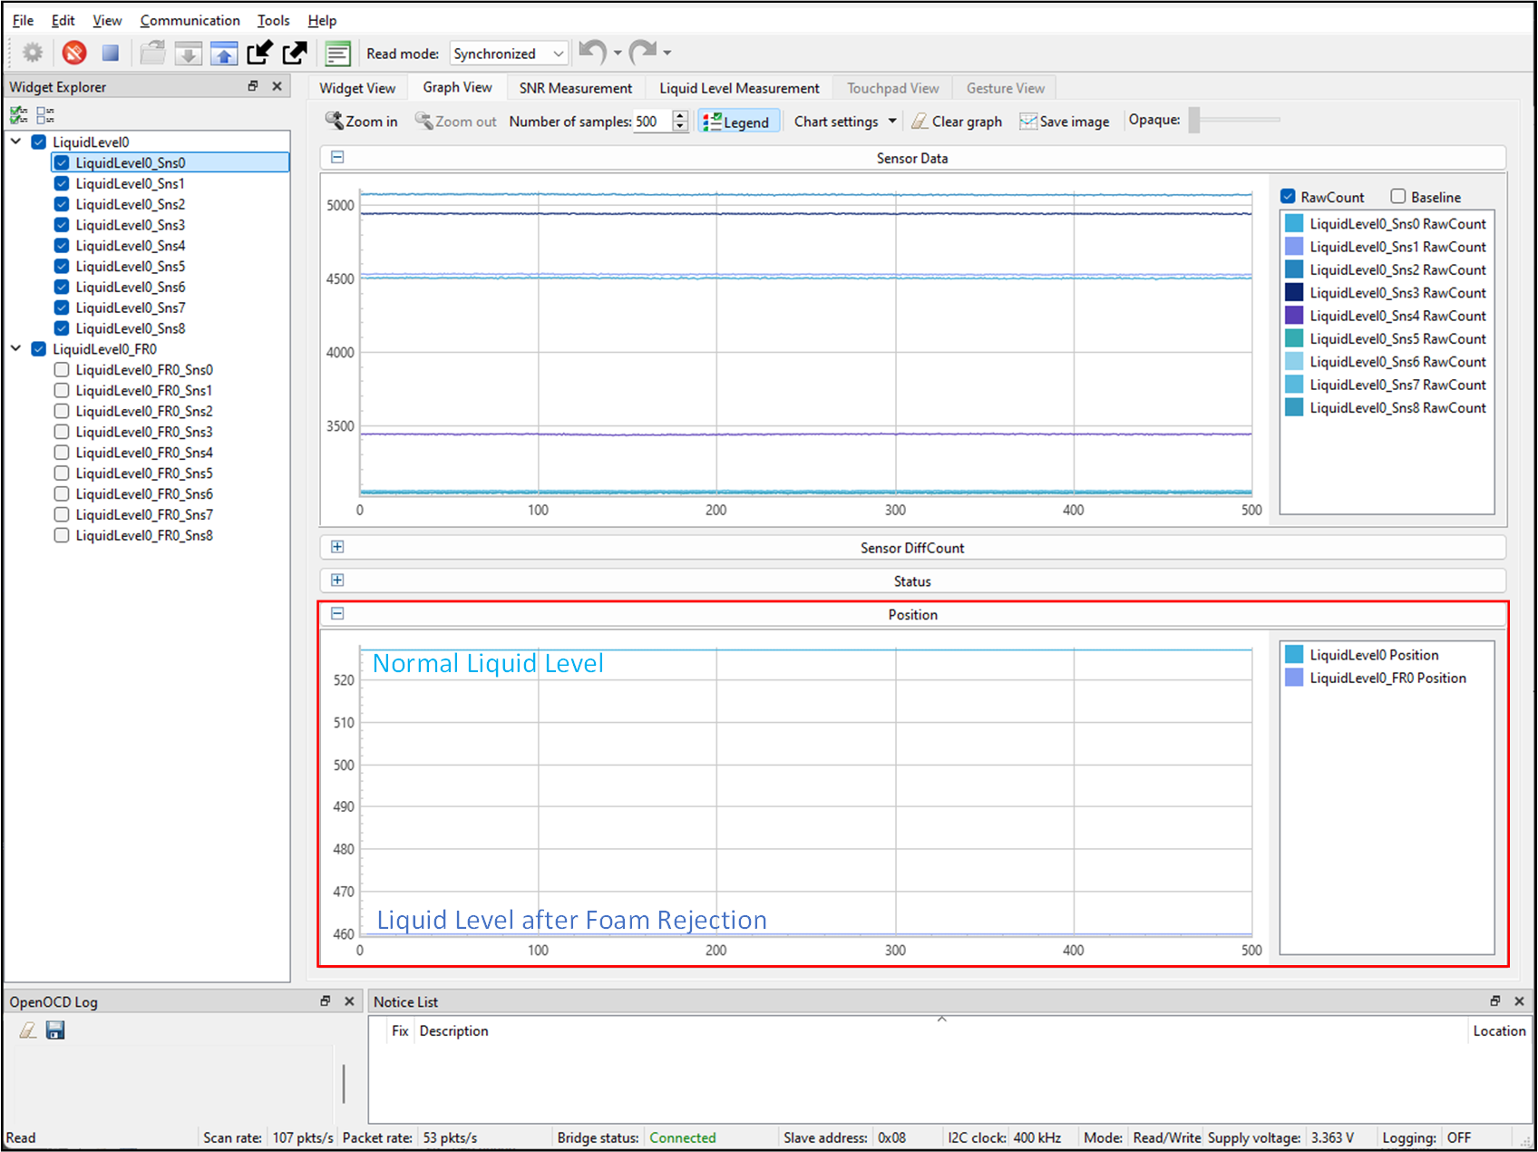Expand the Status section
Screen dimensions: 1538x1152
[337, 581]
